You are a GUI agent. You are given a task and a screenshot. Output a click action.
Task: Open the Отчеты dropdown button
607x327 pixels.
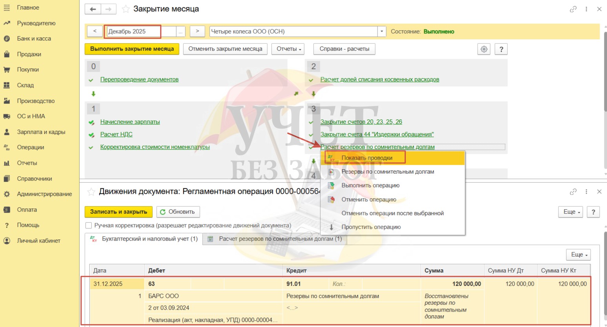288,49
